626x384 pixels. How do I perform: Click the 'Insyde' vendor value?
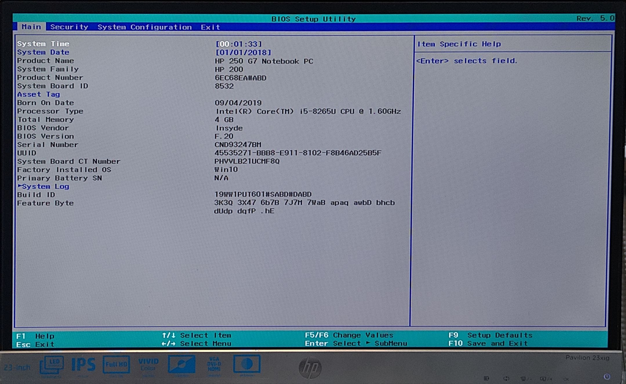229,128
